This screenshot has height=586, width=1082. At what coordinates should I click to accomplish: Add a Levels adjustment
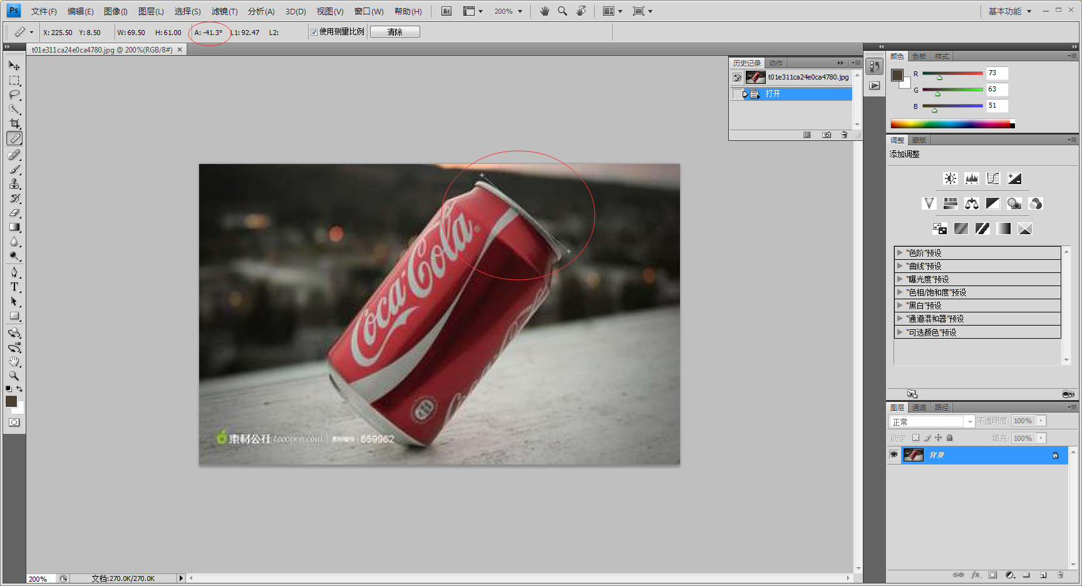972,178
